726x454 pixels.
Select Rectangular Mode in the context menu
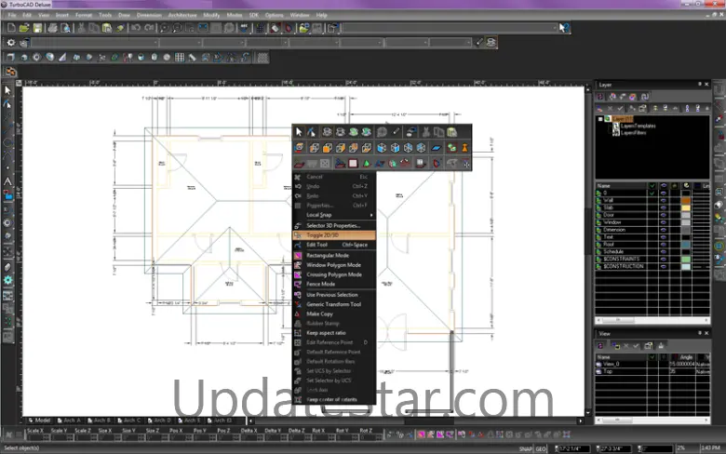tap(327, 255)
